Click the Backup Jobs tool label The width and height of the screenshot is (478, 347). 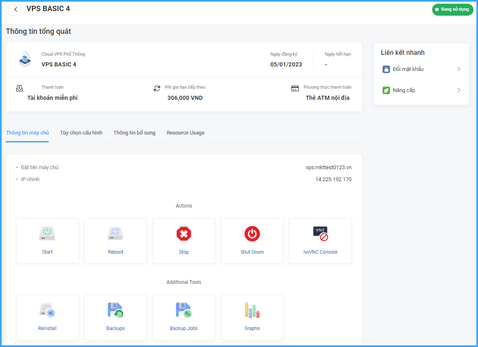tap(184, 328)
